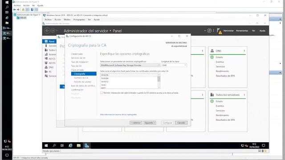The height and width of the screenshot is (160, 285).
Task: Go to Tipo de CA wizard step
Action: (76, 66)
